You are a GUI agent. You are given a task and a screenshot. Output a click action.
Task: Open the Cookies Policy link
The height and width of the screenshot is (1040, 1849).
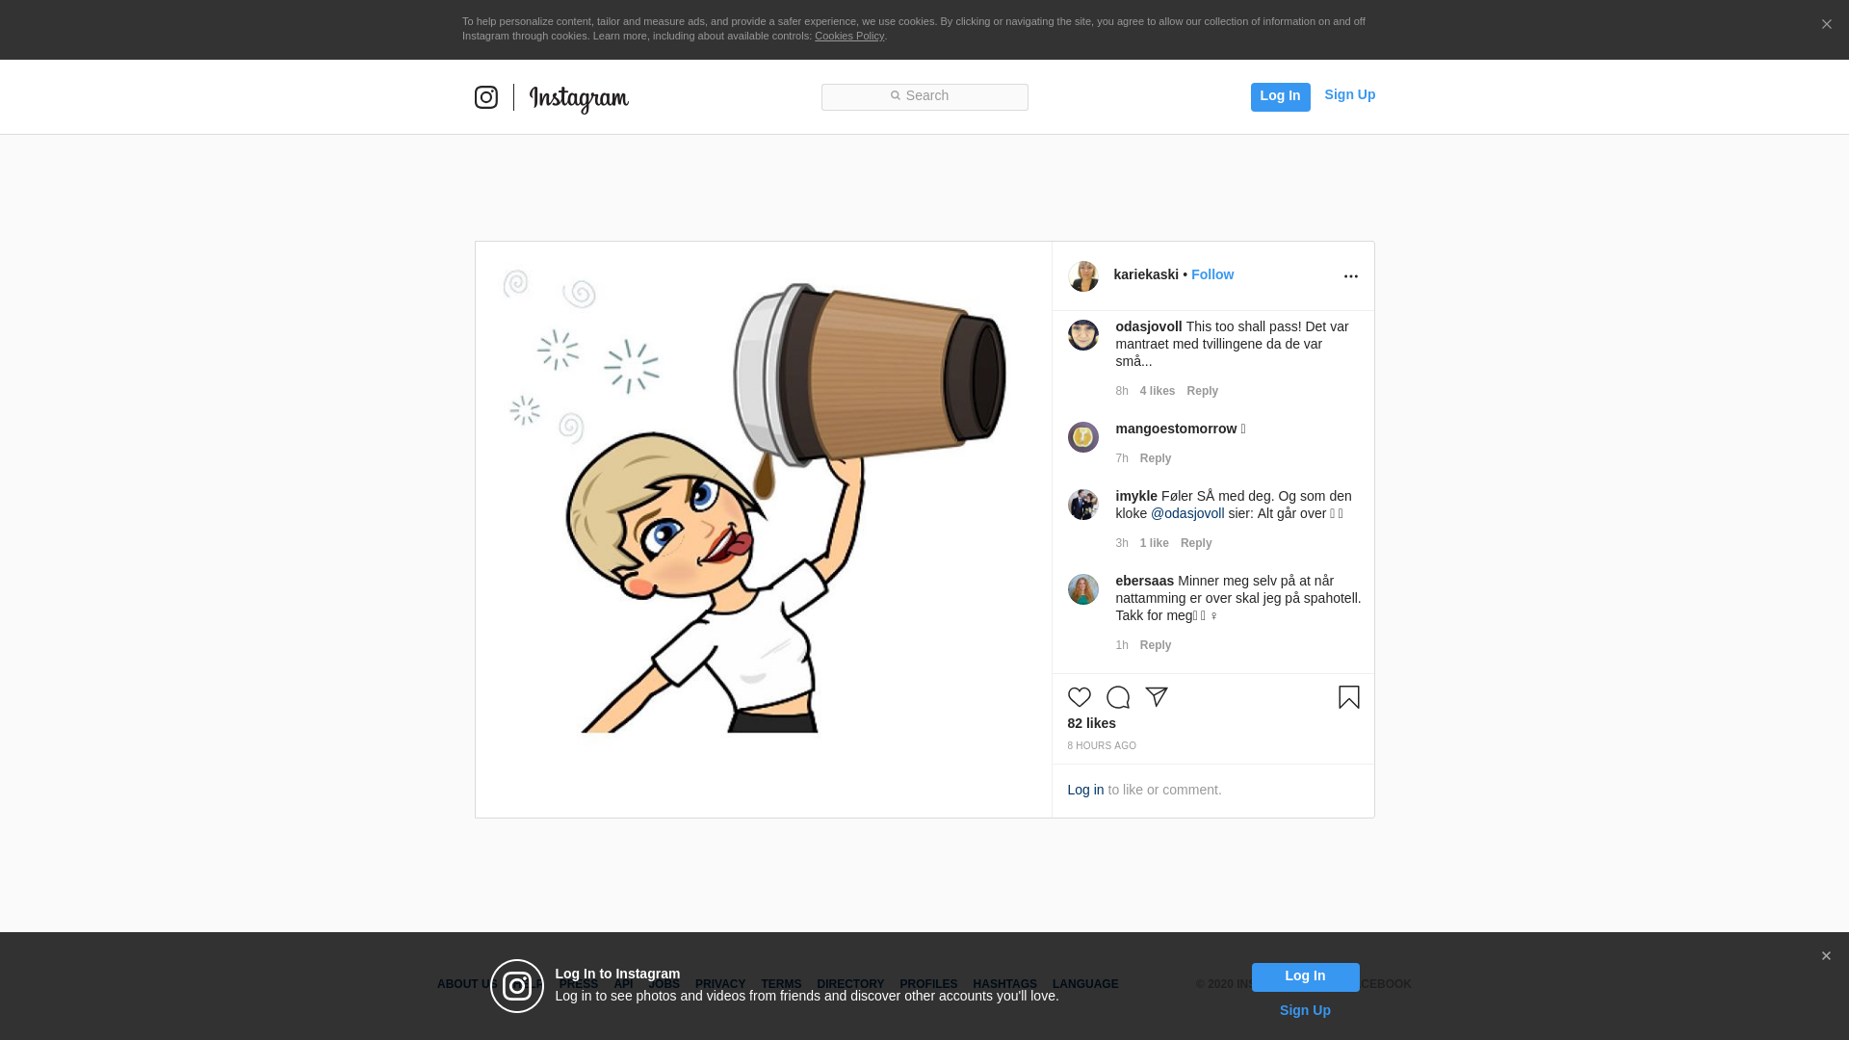pos(848,36)
